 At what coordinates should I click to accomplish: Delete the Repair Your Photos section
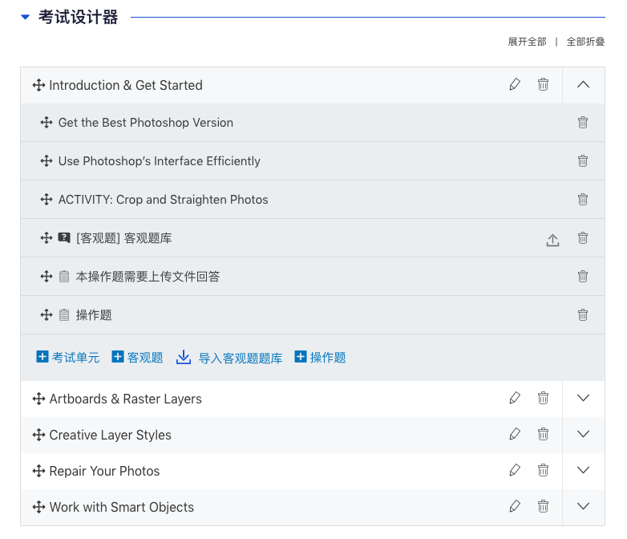(543, 470)
